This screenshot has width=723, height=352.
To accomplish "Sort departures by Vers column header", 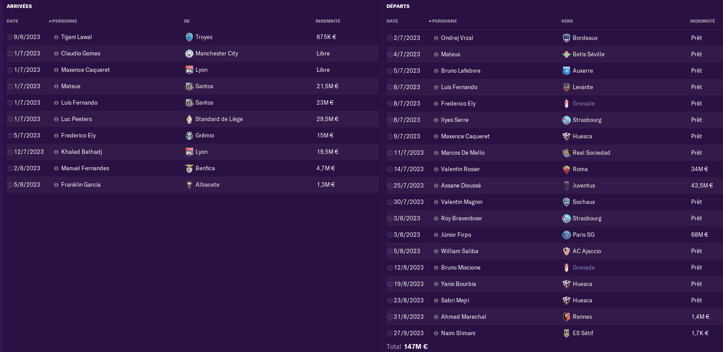I will tap(567, 21).
